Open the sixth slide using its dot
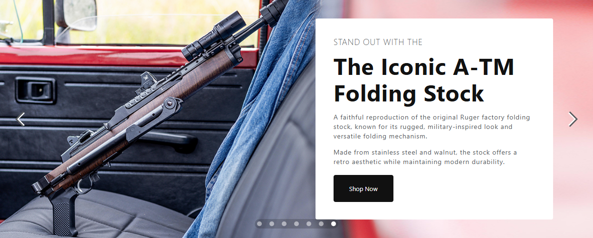This screenshot has height=238, width=593. pyautogui.click(x=321, y=224)
